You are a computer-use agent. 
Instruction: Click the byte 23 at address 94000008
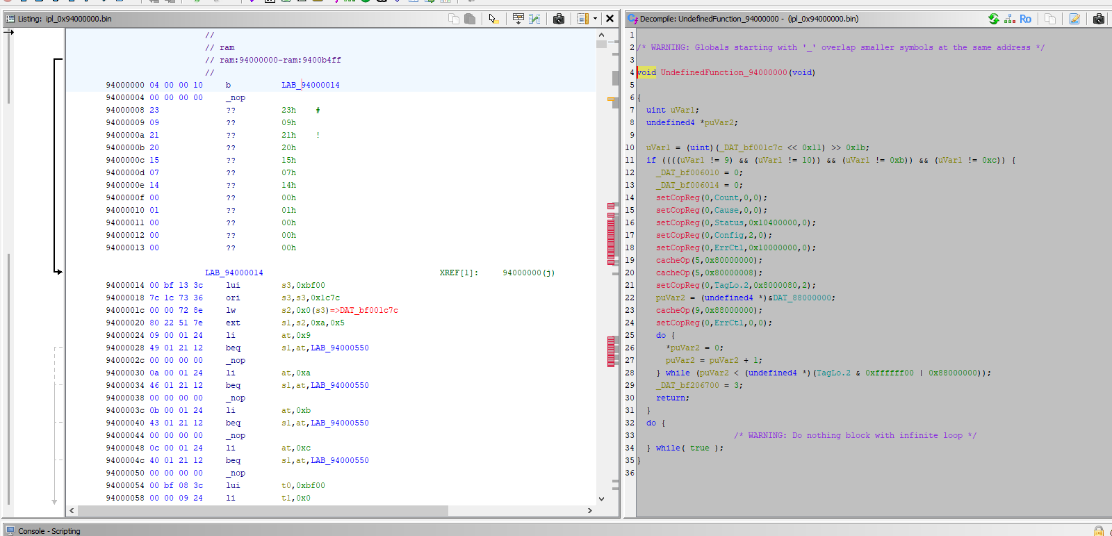point(154,110)
